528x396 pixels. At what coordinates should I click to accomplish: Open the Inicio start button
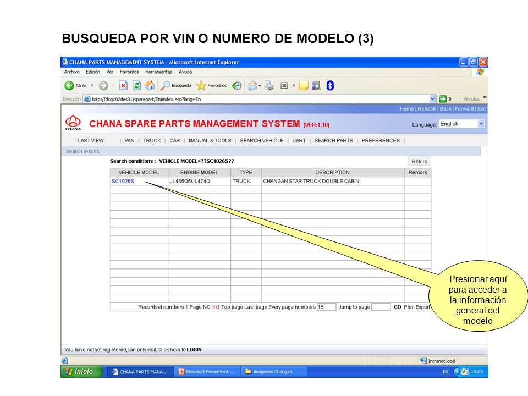[82, 372]
